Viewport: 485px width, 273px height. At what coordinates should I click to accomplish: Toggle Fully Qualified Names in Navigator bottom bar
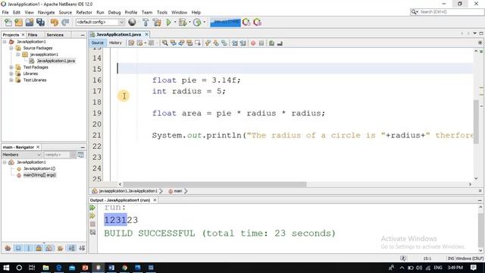tap(61, 248)
